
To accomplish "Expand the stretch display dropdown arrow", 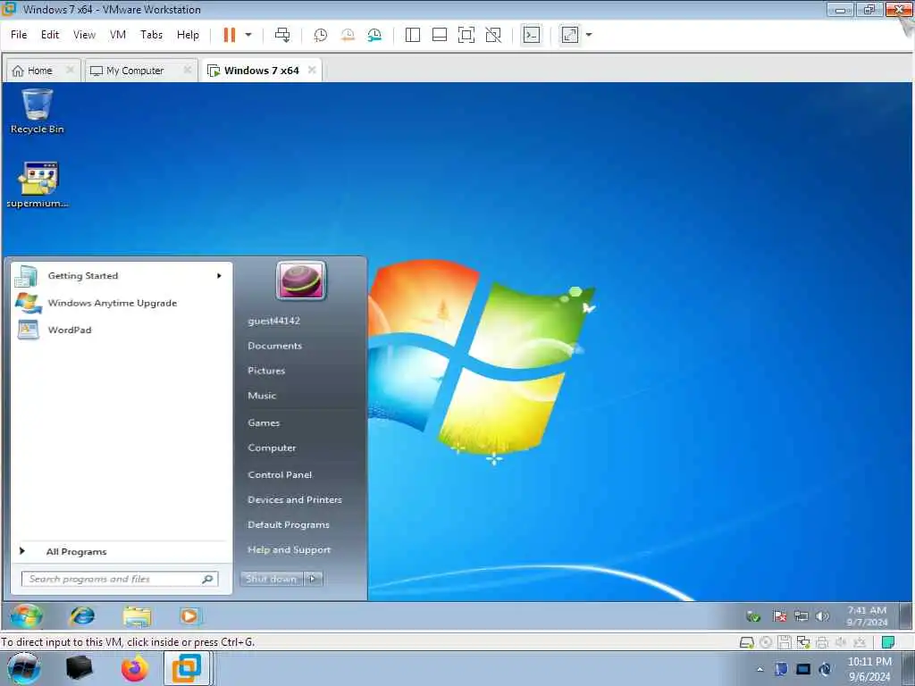I will pos(589,35).
